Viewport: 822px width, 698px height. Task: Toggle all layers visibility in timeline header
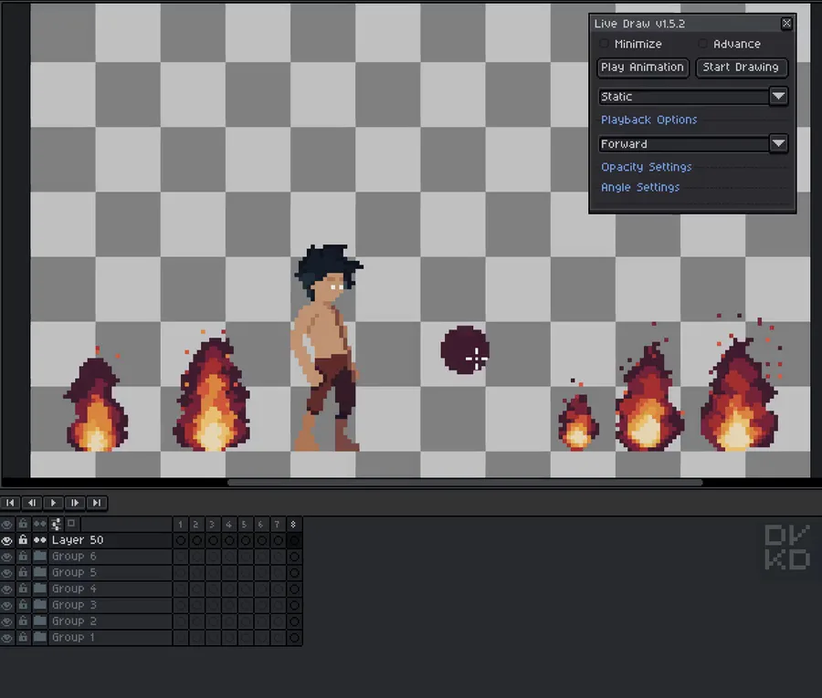(x=6, y=524)
